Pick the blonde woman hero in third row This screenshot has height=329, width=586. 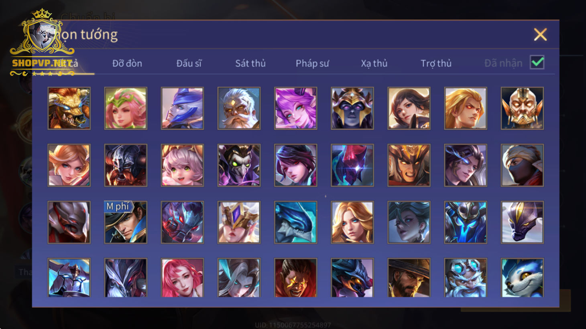[x=352, y=222]
